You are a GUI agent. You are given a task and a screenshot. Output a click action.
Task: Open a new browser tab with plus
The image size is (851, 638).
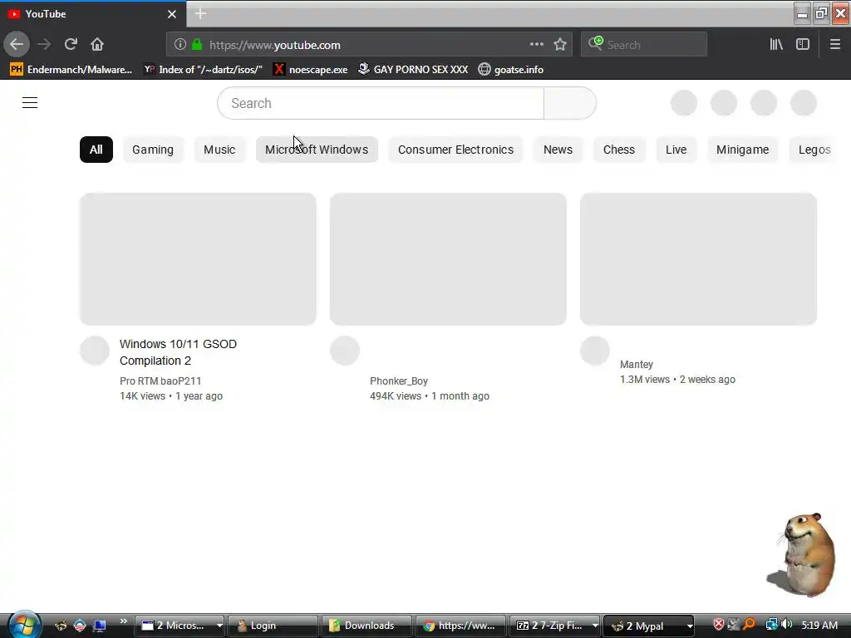(200, 13)
